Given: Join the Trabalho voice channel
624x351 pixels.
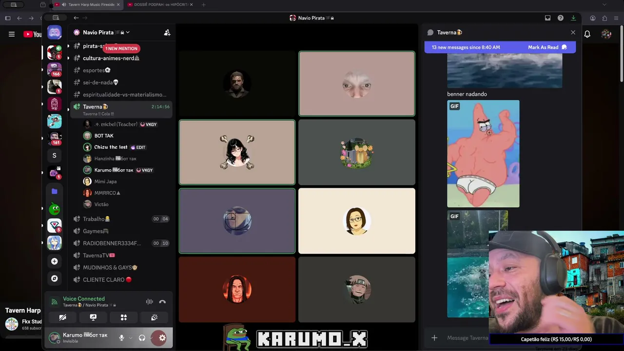Looking at the screenshot, I should [x=121, y=219].
